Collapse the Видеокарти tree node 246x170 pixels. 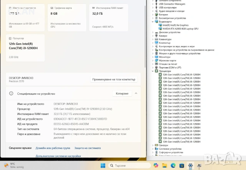(153, 21)
